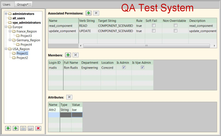Select the read_component permission name cell
The height and width of the screenshot is (136, 221).
pyautogui.click(x=63, y=26)
